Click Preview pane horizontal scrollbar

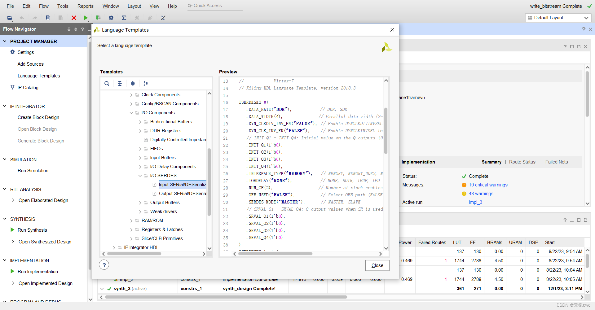click(x=275, y=254)
